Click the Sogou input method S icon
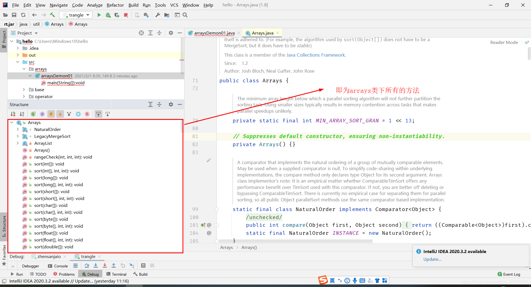531x287 pixels. coord(323,280)
